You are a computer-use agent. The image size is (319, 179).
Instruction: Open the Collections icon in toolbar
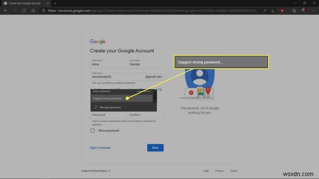[294, 11]
